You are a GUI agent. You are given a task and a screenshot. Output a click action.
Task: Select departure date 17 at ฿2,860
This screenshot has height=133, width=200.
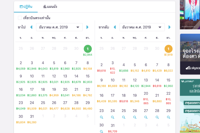click(x=32, y=92)
